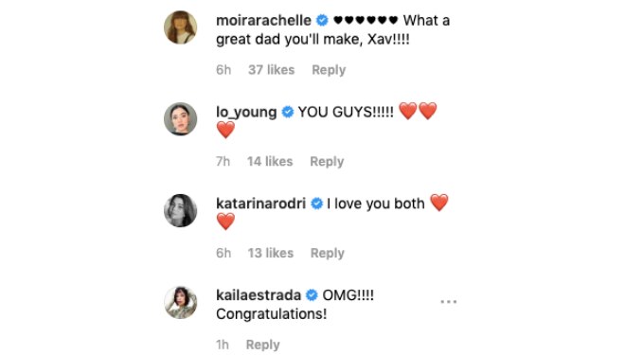625x355 pixels.
Task: Open the lo_young username link
Action: click(246, 112)
